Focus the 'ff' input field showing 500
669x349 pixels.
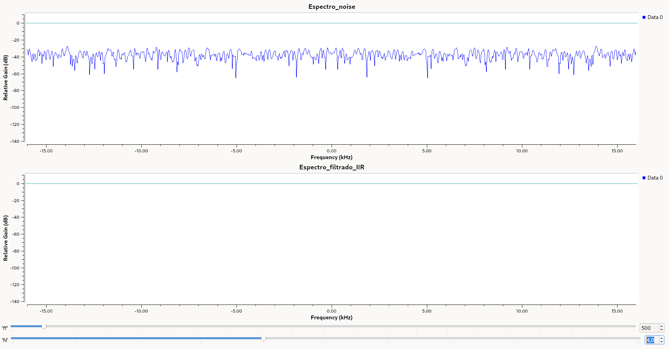point(650,328)
